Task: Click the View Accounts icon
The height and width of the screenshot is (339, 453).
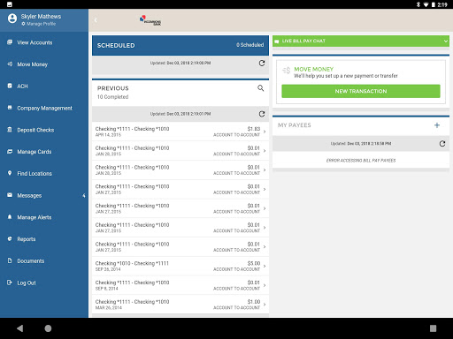Action: point(10,42)
